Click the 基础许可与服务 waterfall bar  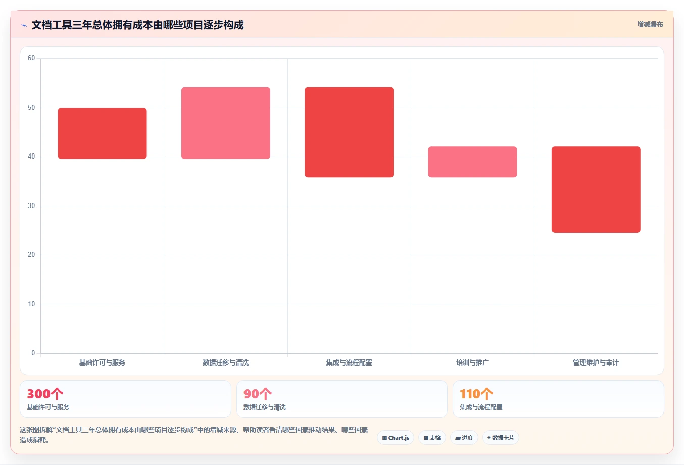point(103,133)
